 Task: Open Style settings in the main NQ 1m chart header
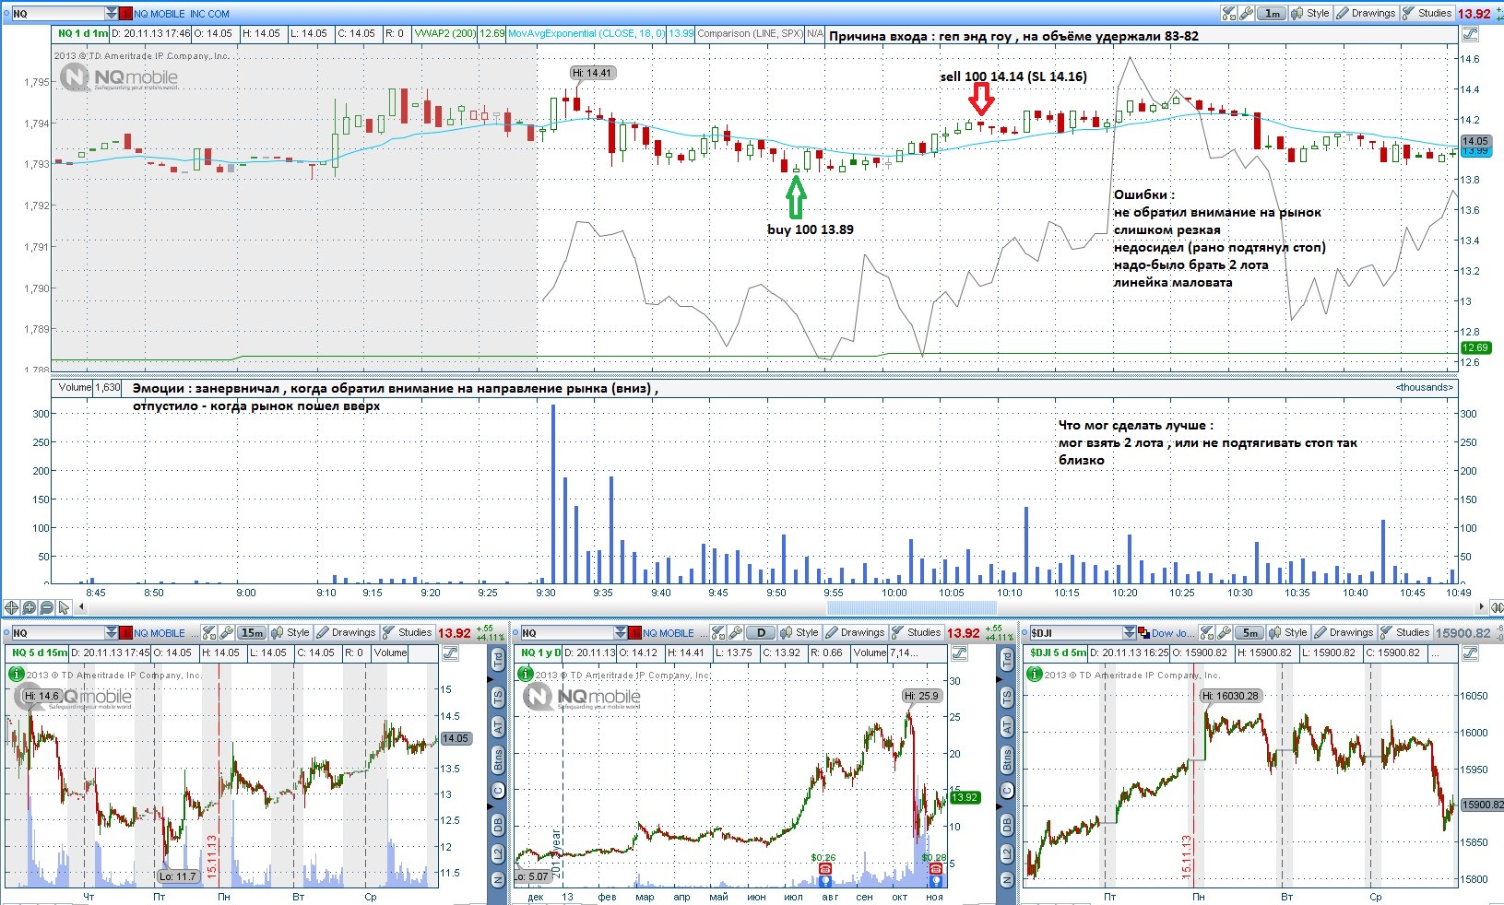click(1310, 13)
